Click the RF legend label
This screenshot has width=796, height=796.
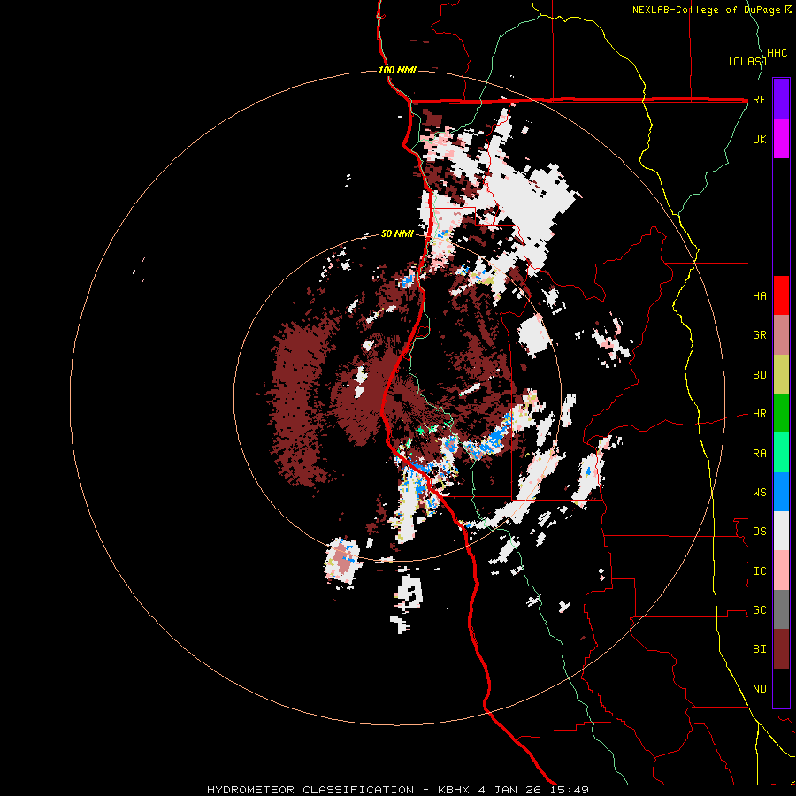[759, 99]
